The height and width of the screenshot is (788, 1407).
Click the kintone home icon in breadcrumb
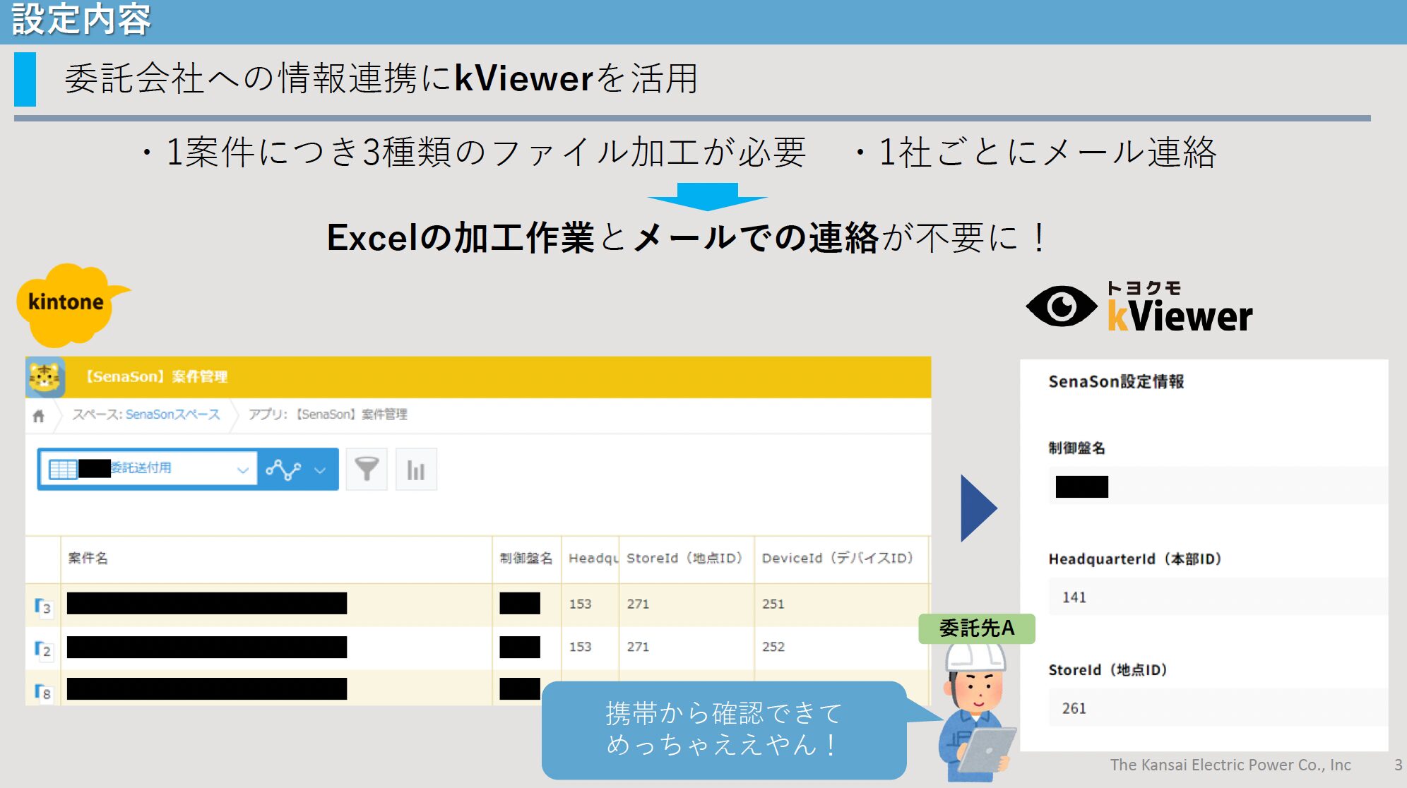(x=39, y=416)
